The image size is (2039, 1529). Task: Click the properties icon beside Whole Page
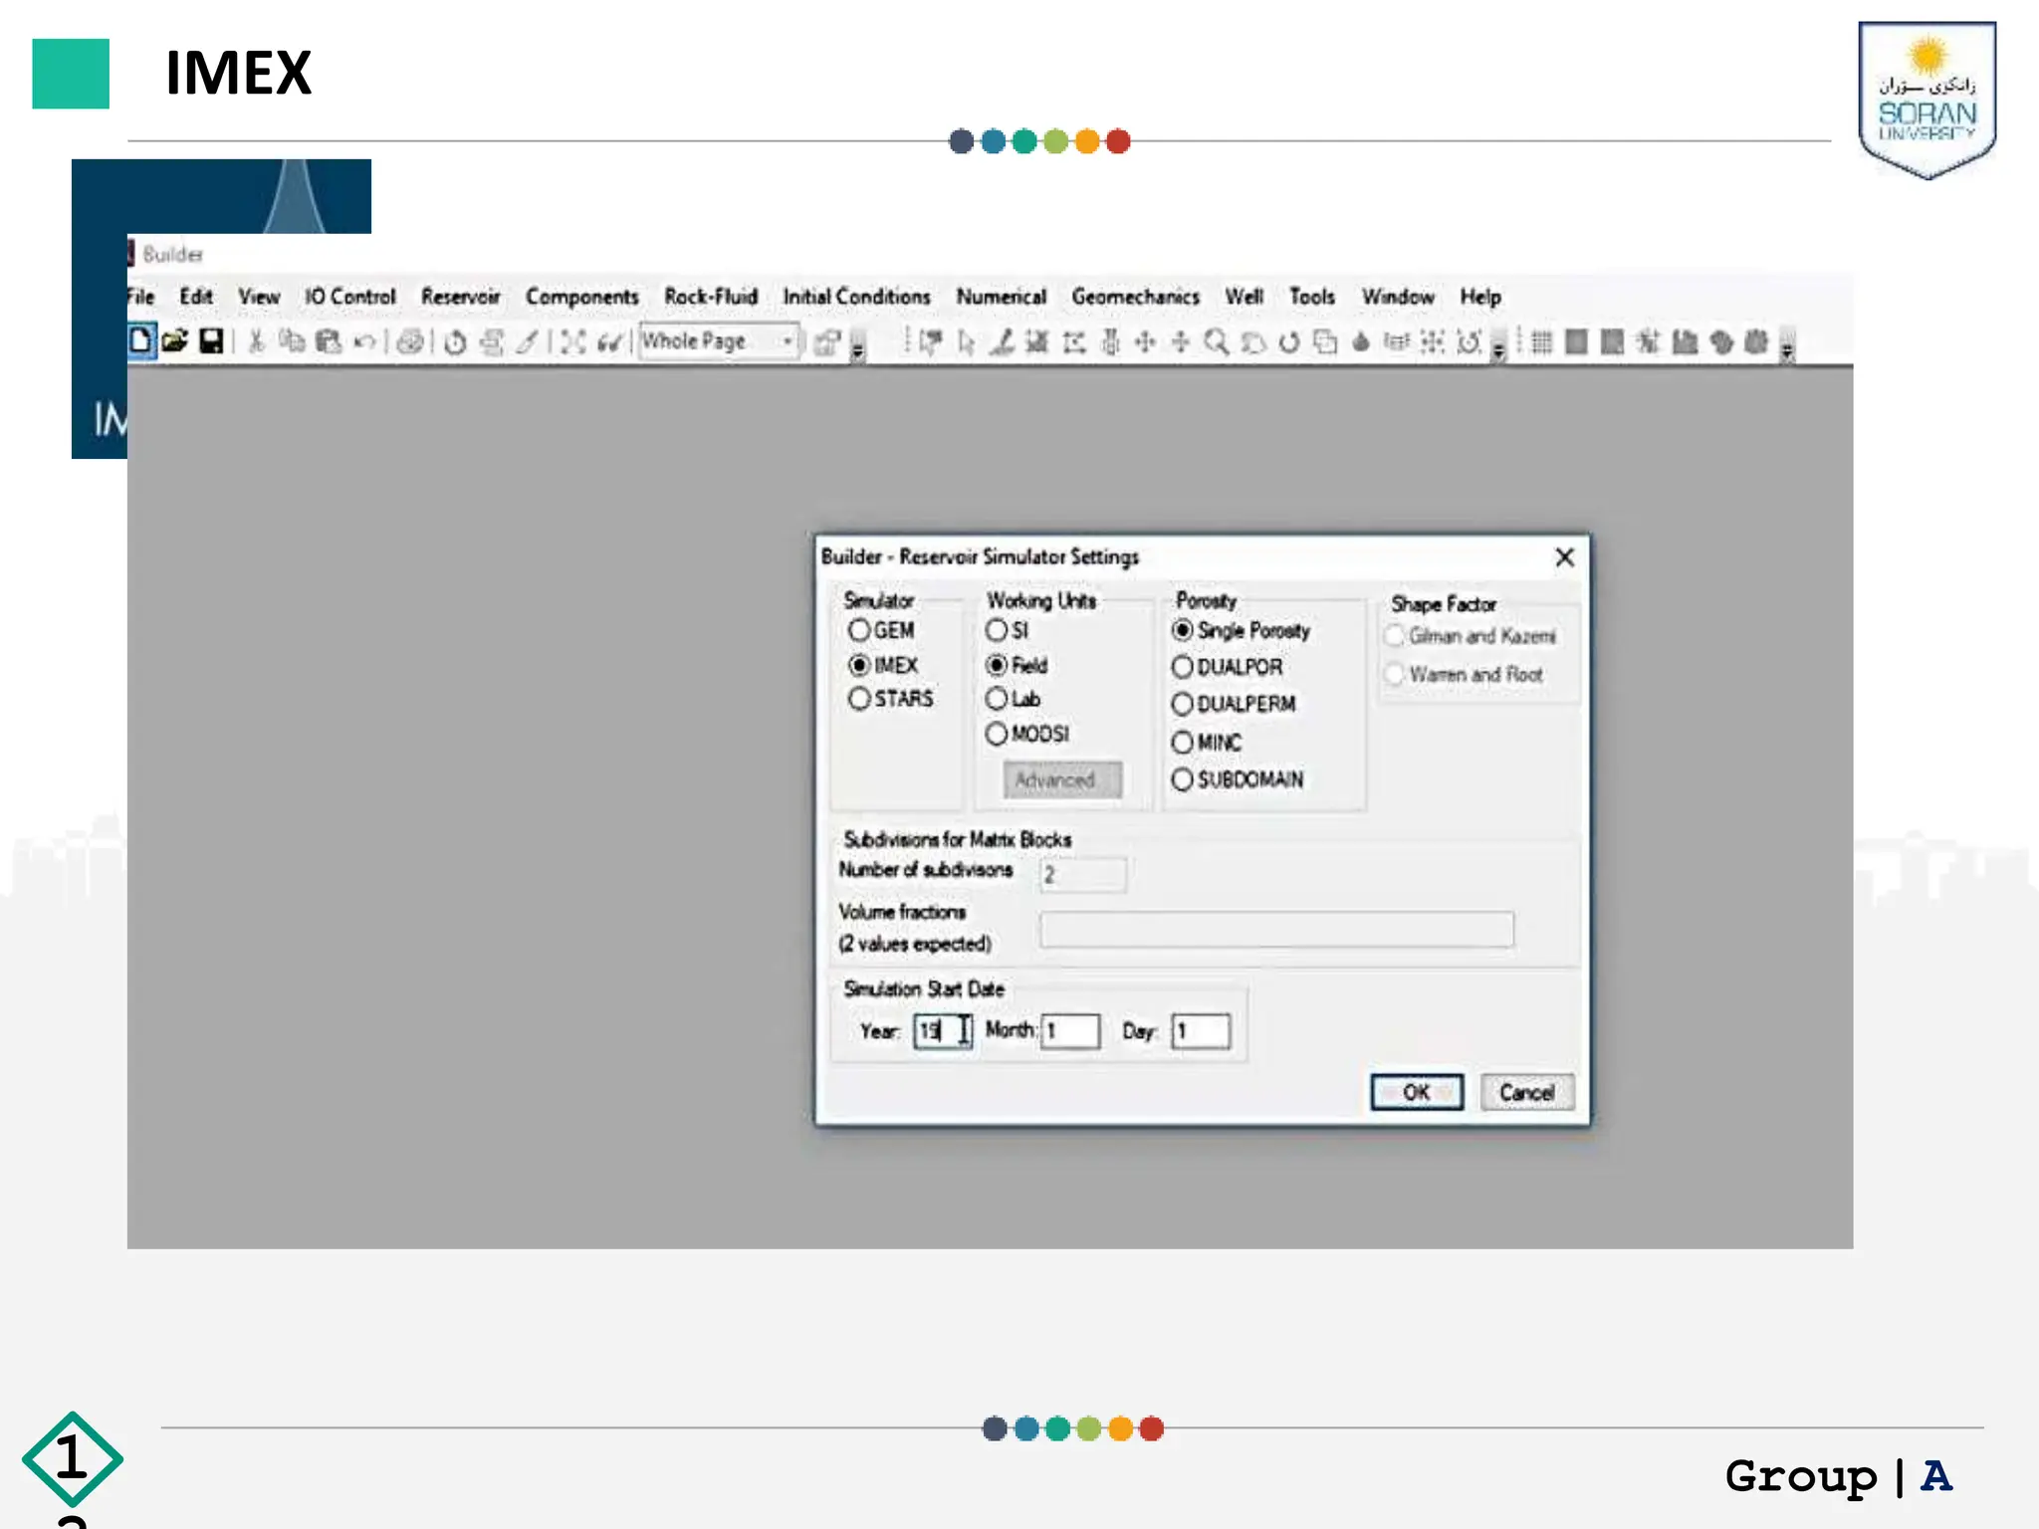[x=827, y=342]
